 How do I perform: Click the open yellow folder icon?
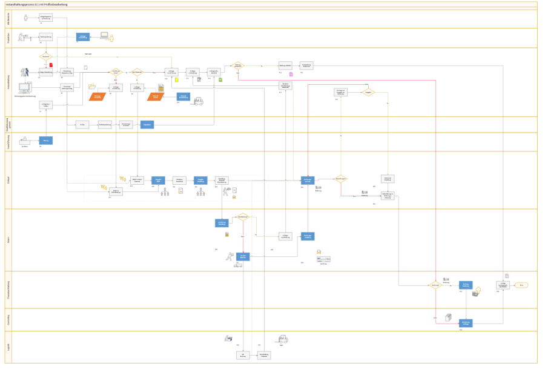pyautogui.click(x=92, y=87)
